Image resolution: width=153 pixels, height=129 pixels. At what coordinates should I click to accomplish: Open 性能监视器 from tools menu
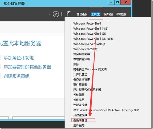click(80, 105)
